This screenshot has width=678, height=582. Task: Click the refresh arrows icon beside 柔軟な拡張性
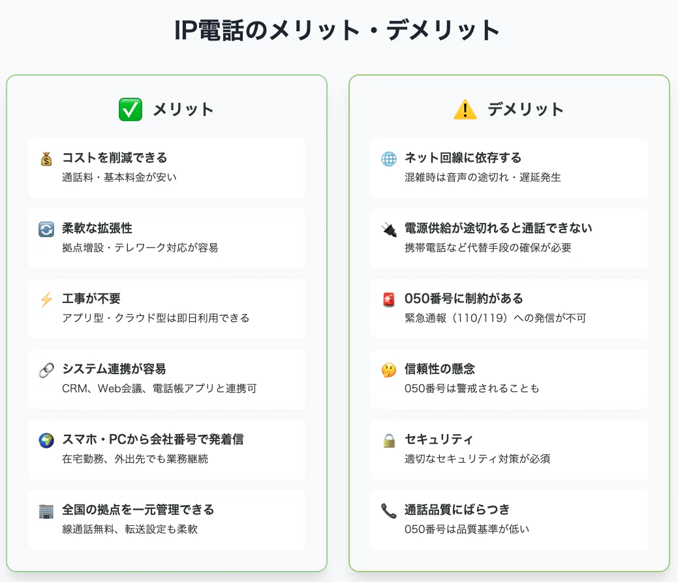point(46,229)
